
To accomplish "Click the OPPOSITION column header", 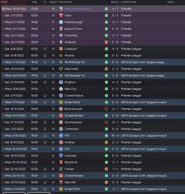I will (x=65, y=2).
